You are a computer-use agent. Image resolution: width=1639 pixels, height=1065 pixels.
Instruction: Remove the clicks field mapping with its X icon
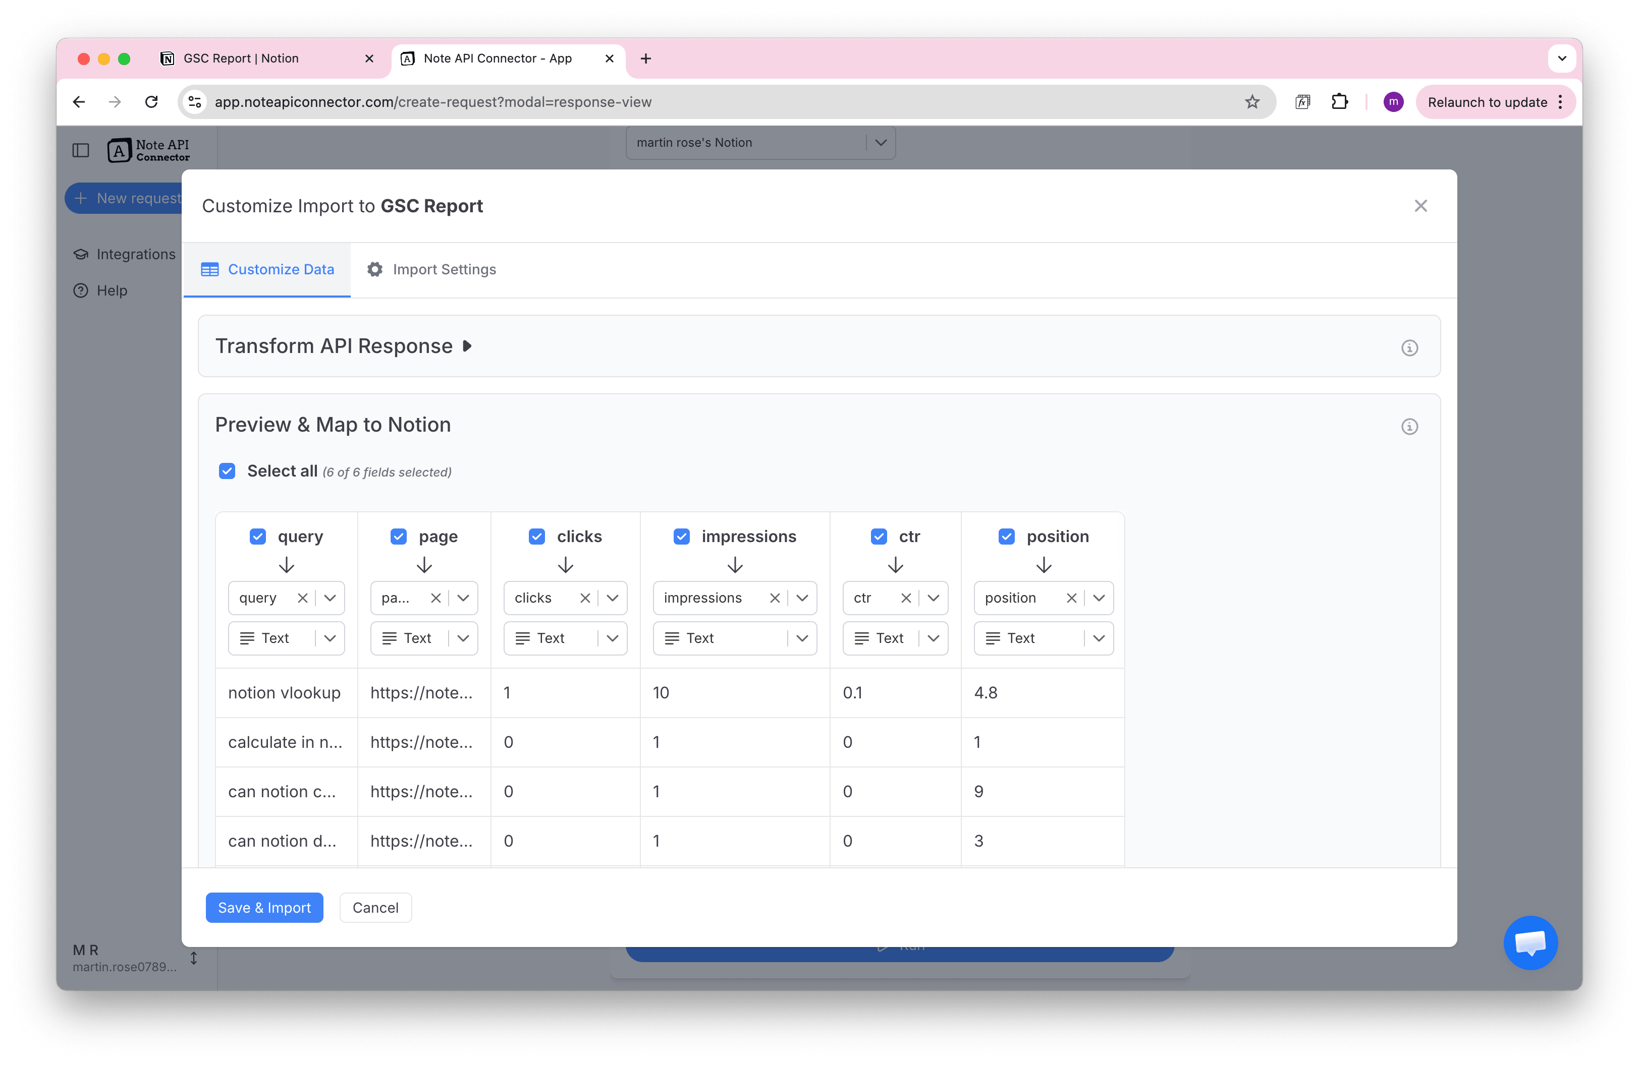(x=586, y=598)
